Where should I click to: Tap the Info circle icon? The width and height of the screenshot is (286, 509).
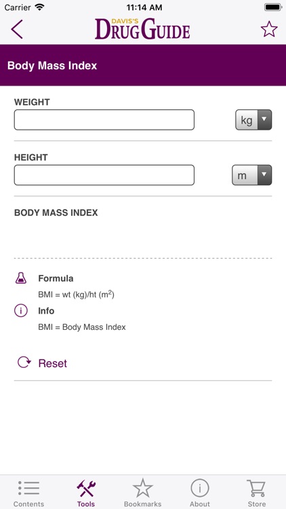tap(21, 311)
